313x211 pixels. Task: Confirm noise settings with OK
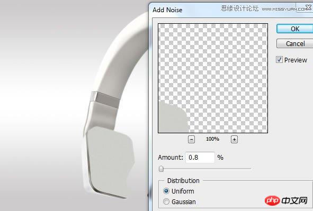tap(294, 29)
